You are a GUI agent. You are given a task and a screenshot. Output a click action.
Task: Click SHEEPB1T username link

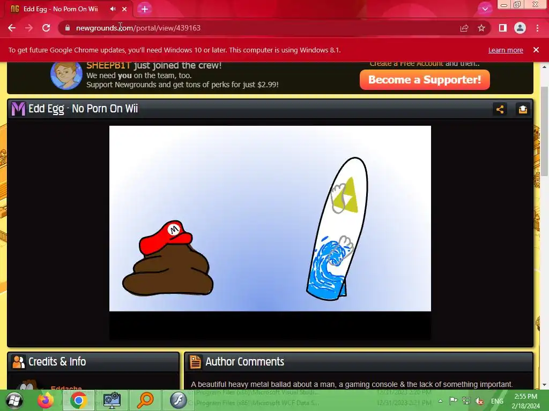click(x=108, y=66)
